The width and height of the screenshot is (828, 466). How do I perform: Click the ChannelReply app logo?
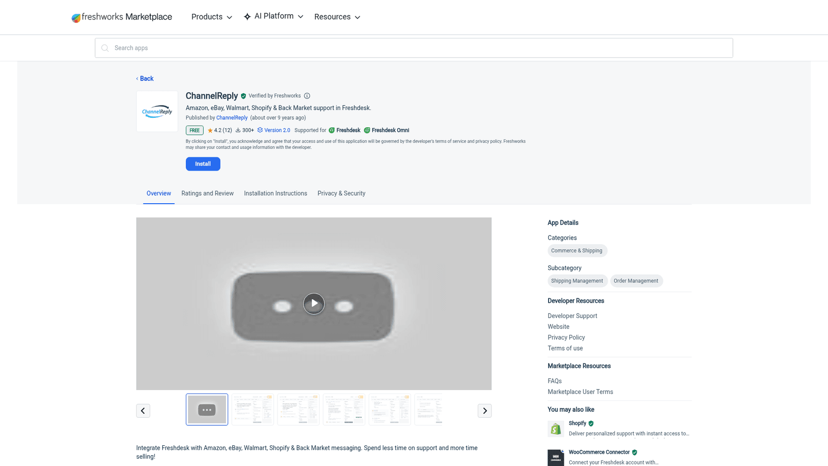coord(157,111)
